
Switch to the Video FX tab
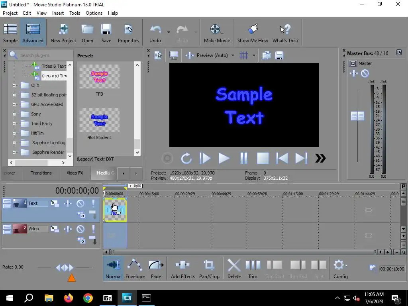(x=75, y=173)
